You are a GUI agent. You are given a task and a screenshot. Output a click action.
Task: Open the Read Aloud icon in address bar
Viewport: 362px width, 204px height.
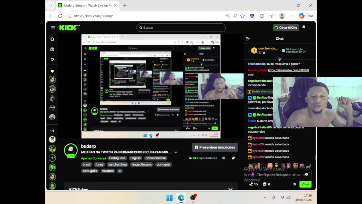(x=235, y=16)
